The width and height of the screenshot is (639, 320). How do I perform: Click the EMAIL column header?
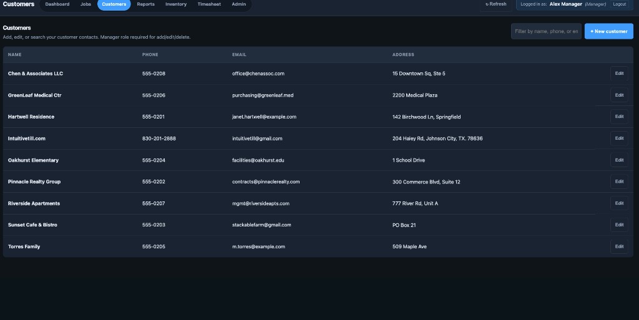click(239, 54)
